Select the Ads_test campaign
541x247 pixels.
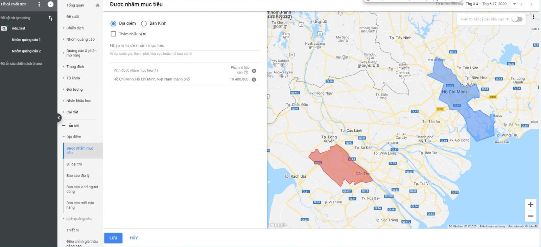tap(19, 28)
